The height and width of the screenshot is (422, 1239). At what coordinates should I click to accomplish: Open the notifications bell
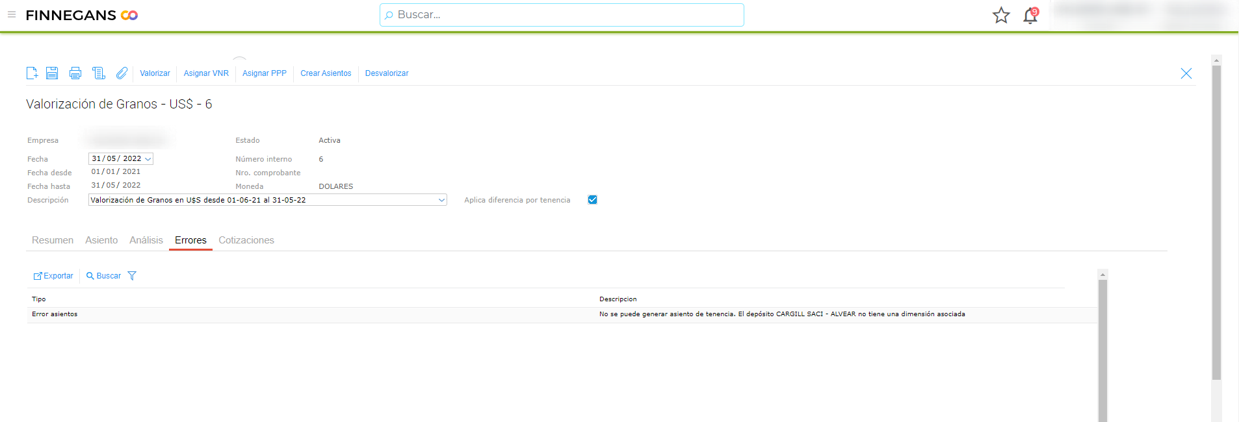coord(1030,16)
